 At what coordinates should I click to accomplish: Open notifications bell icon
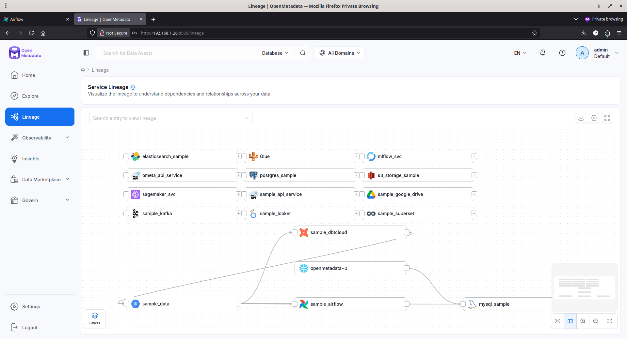pyautogui.click(x=543, y=53)
